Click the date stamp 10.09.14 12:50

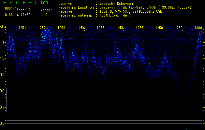[x=17, y=15]
